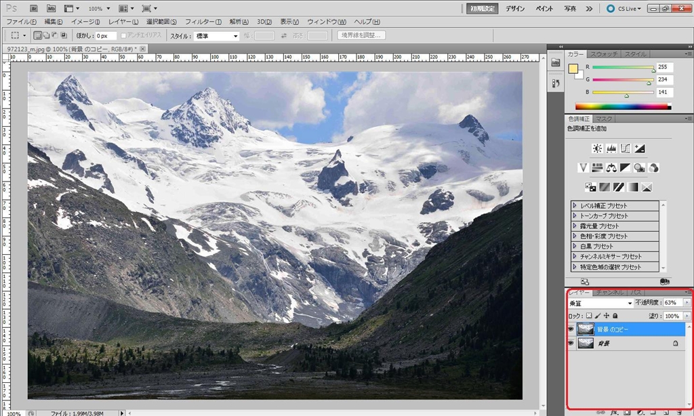Add Gradient Map adjustment icon
The width and height of the screenshot is (694, 416).
632,187
